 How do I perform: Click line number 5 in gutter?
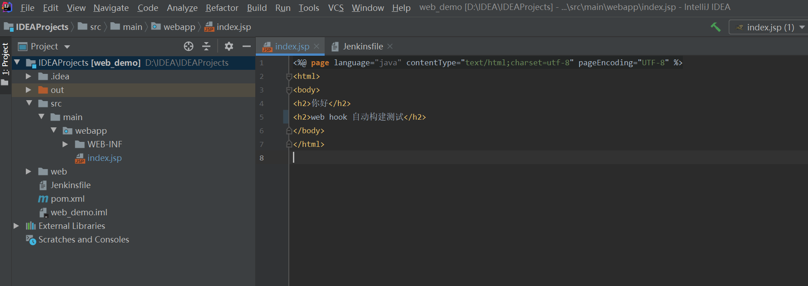(x=262, y=117)
